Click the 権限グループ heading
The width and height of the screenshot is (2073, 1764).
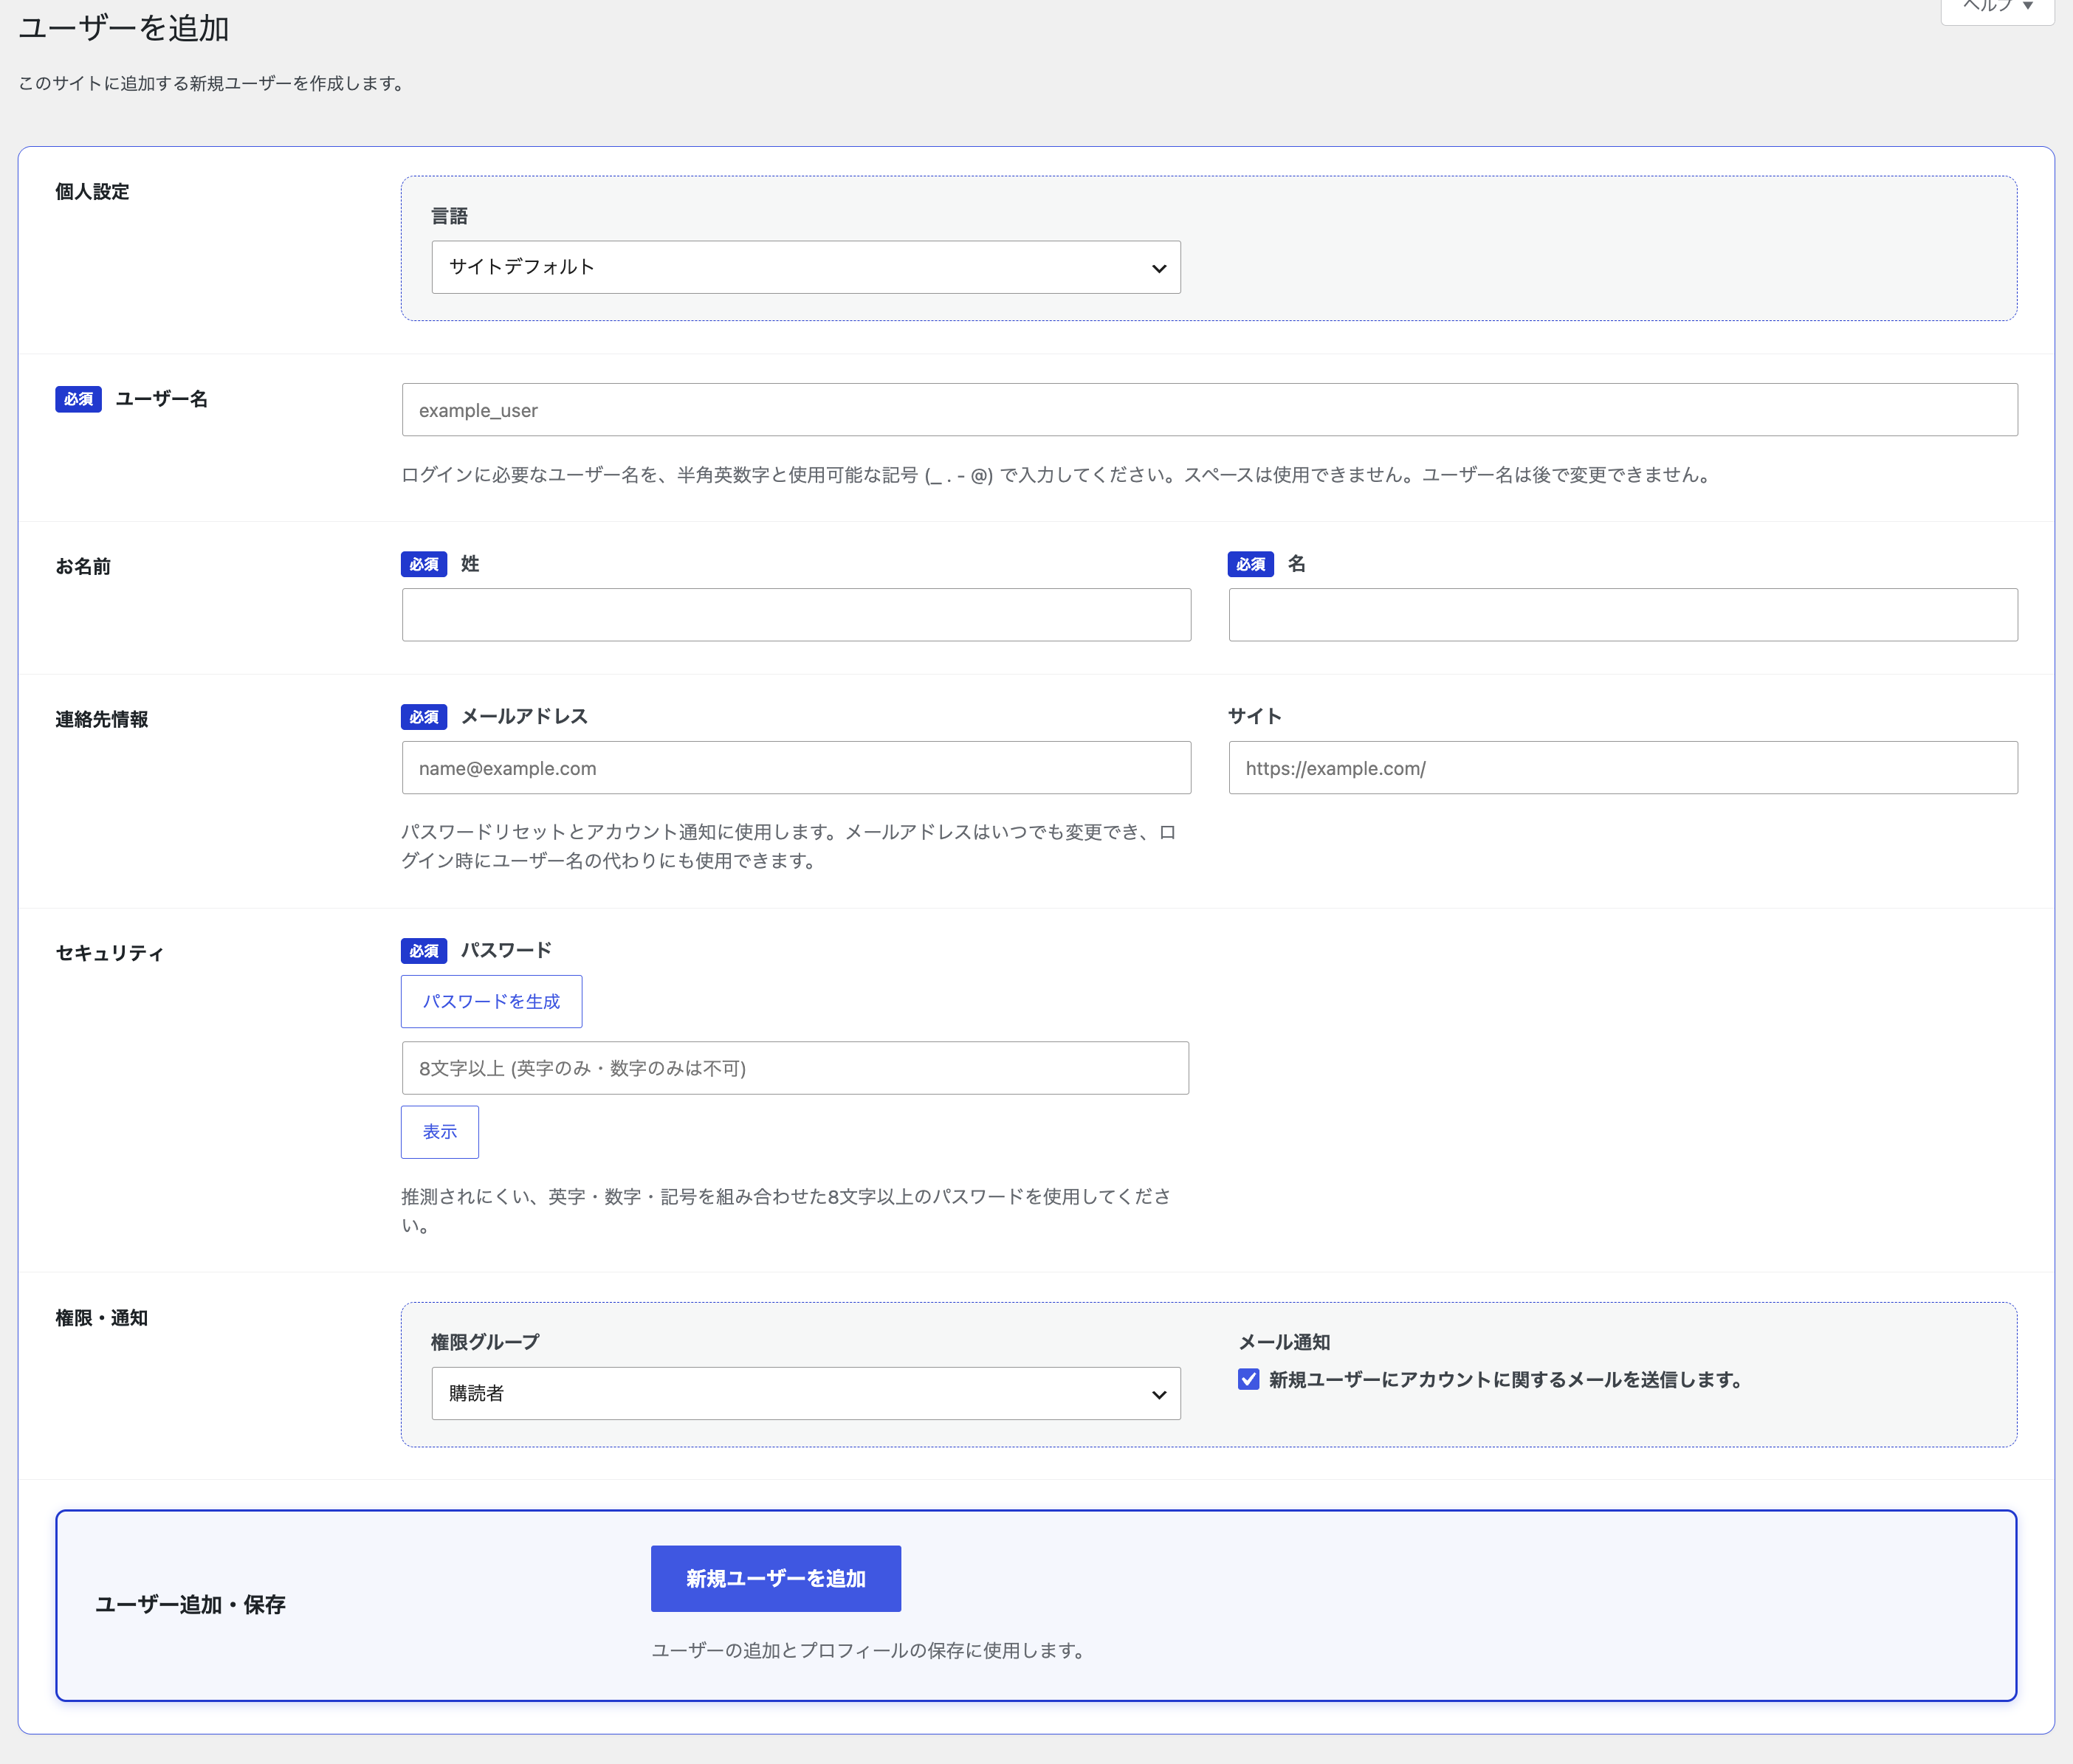(x=485, y=1342)
